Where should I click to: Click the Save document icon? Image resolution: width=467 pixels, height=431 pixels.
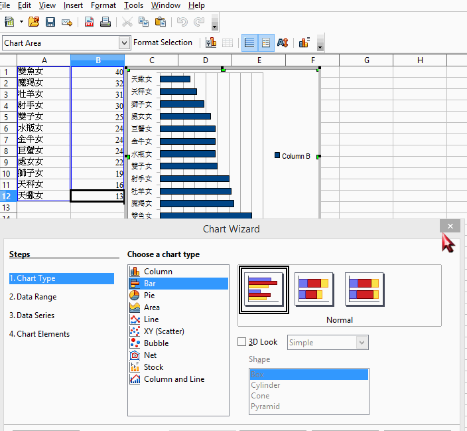pyautogui.click(x=50, y=22)
